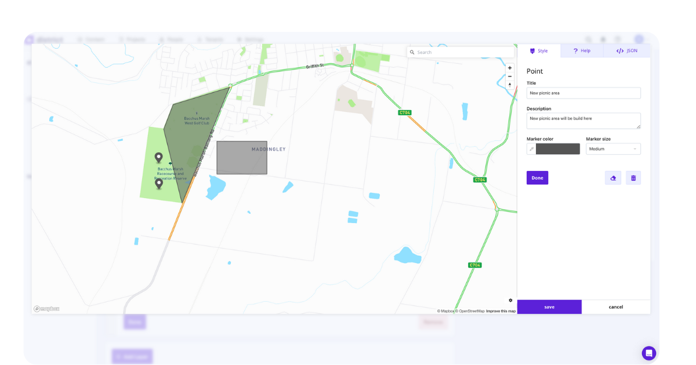696x365 pixels.
Task: Click the dark Marker color swatch
Action: [x=559, y=148]
